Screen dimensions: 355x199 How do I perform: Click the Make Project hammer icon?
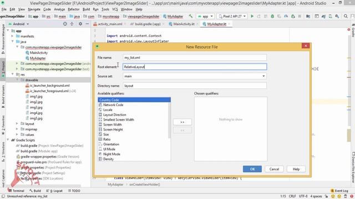(x=190, y=16)
